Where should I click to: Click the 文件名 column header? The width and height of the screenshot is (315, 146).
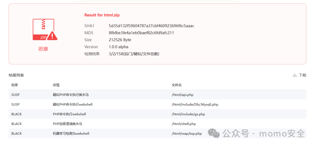pos(177,85)
